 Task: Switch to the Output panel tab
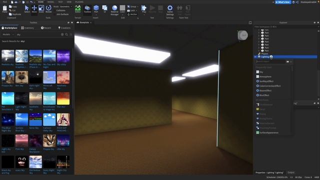pyautogui.click(x=291, y=172)
